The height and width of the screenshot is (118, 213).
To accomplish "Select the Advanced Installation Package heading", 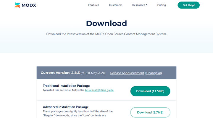I will (x=66, y=107).
